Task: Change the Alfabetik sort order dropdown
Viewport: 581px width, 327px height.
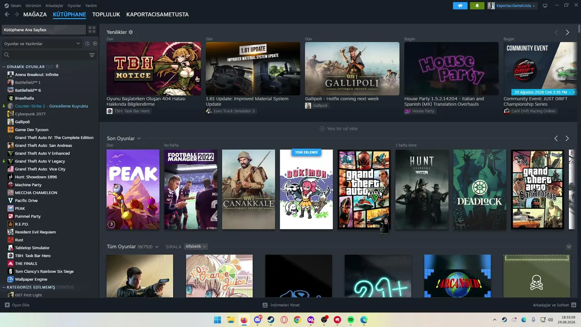Action: 196,247
